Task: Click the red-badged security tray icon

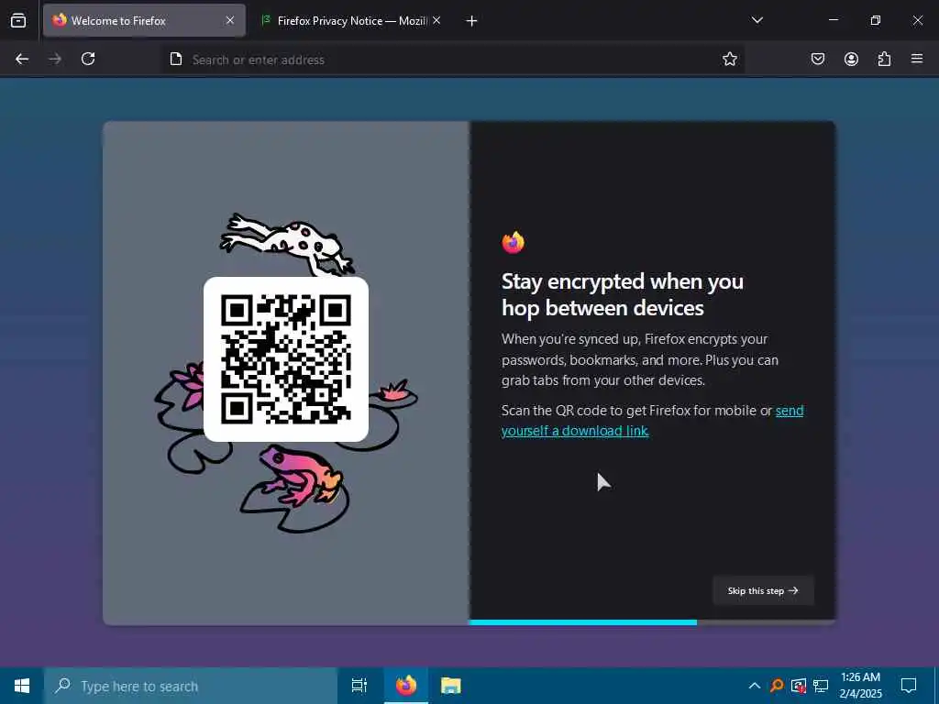Action: (x=799, y=686)
